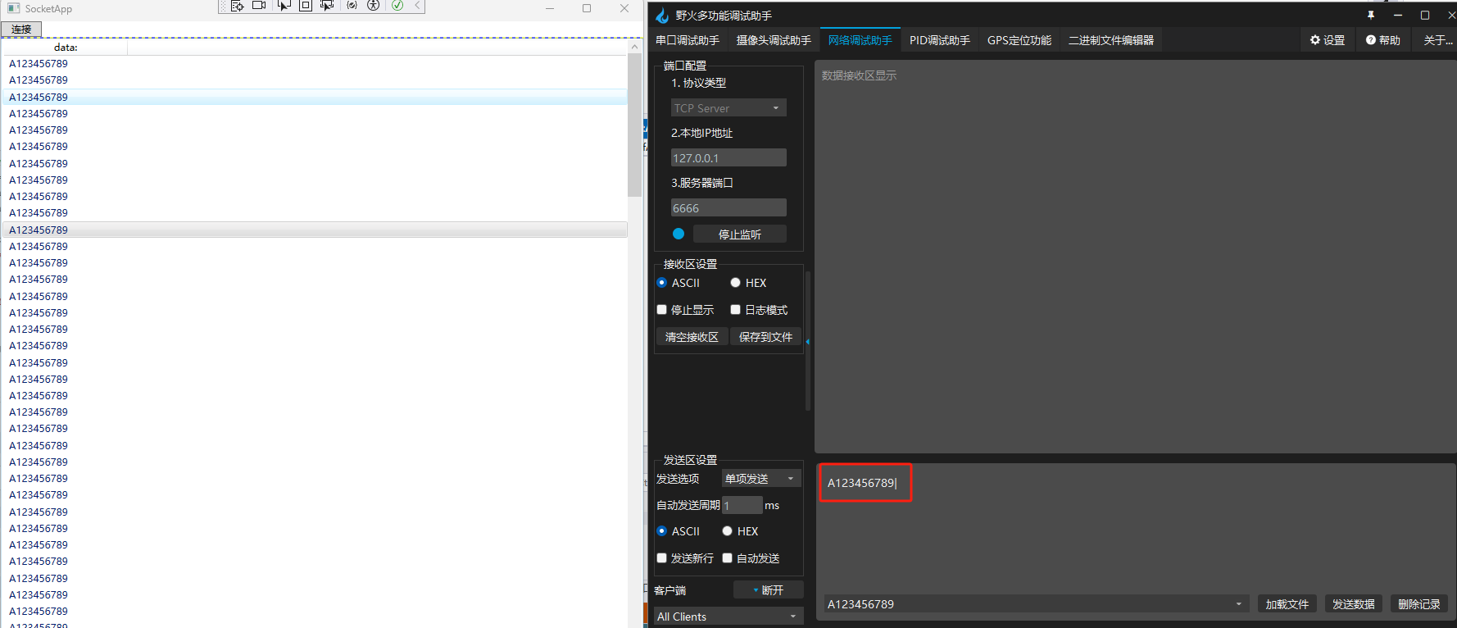The width and height of the screenshot is (1457, 628).
Task: Expand the All Clients dropdown
Action: pyautogui.click(x=728, y=617)
